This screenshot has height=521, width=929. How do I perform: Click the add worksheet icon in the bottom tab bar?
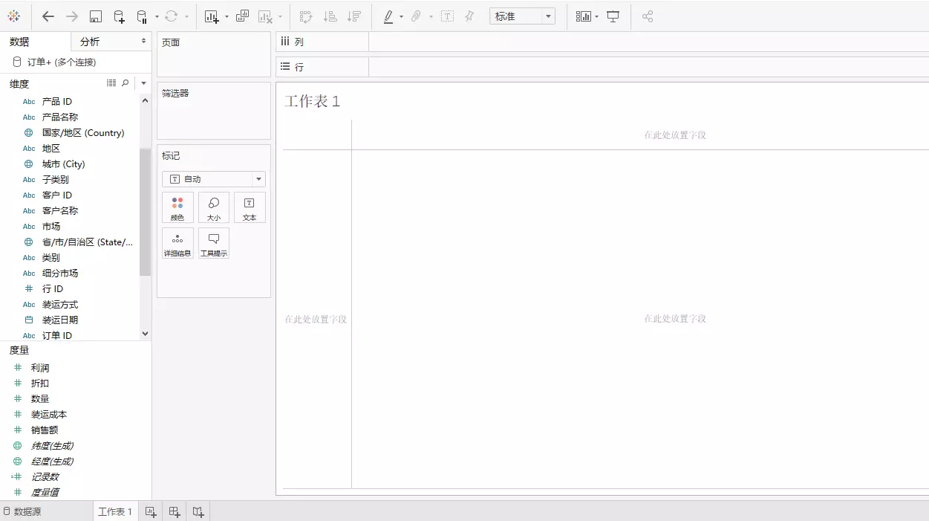click(x=151, y=511)
